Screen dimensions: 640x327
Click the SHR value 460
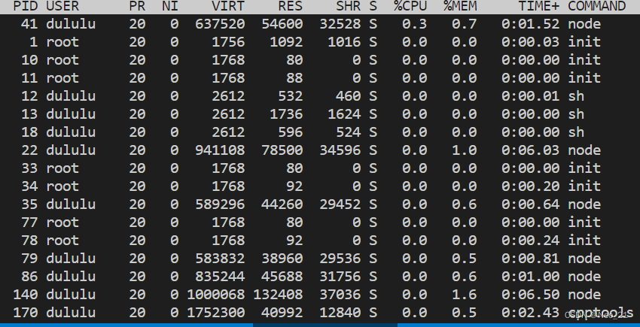click(x=348, y=95)
